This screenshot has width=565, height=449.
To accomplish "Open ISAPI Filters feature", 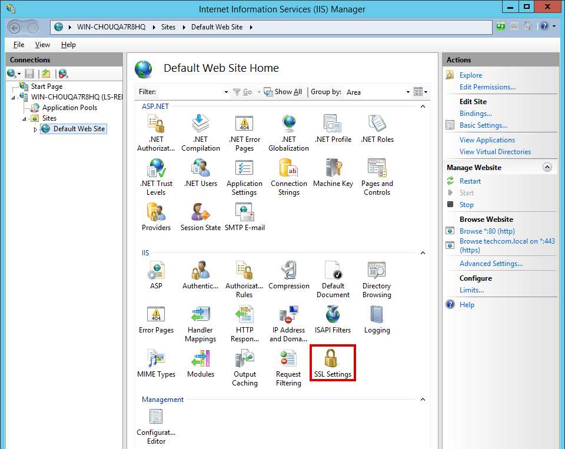I will (333, 320).
